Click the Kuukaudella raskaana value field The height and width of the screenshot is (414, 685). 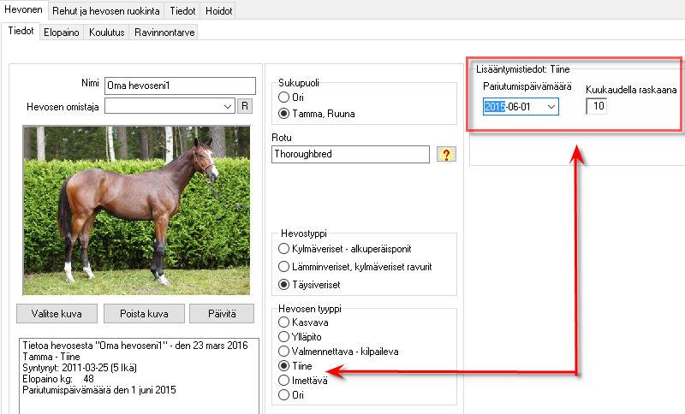[x=596, y=106]
